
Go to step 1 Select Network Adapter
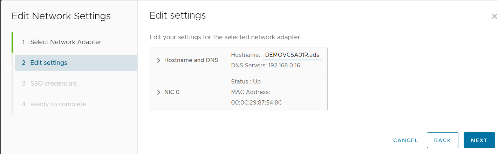click(66, 42)
